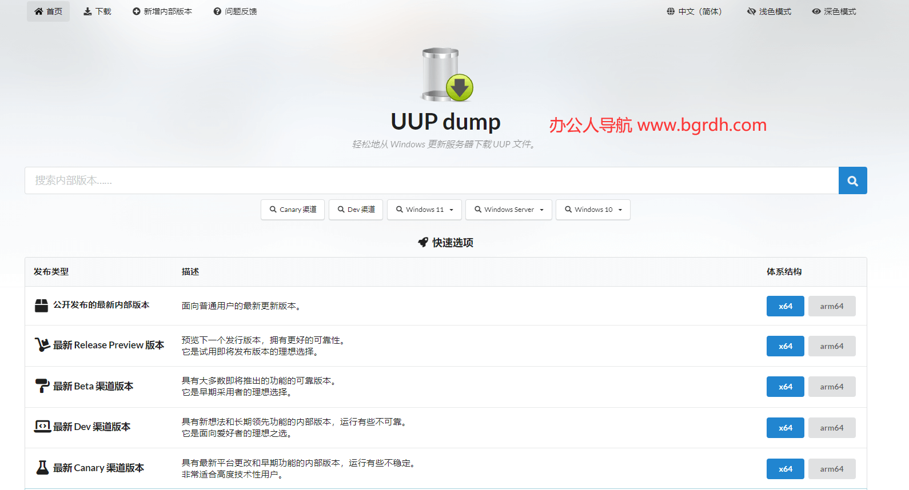Click the box icon for 公开发布的最新内部版本

point(41,306)
